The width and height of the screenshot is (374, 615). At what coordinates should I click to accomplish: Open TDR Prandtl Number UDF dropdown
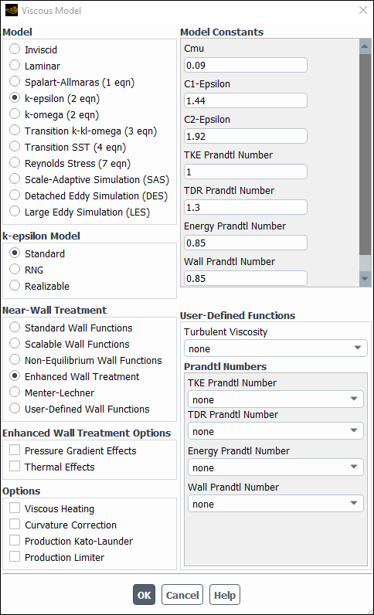coord(276,431)
